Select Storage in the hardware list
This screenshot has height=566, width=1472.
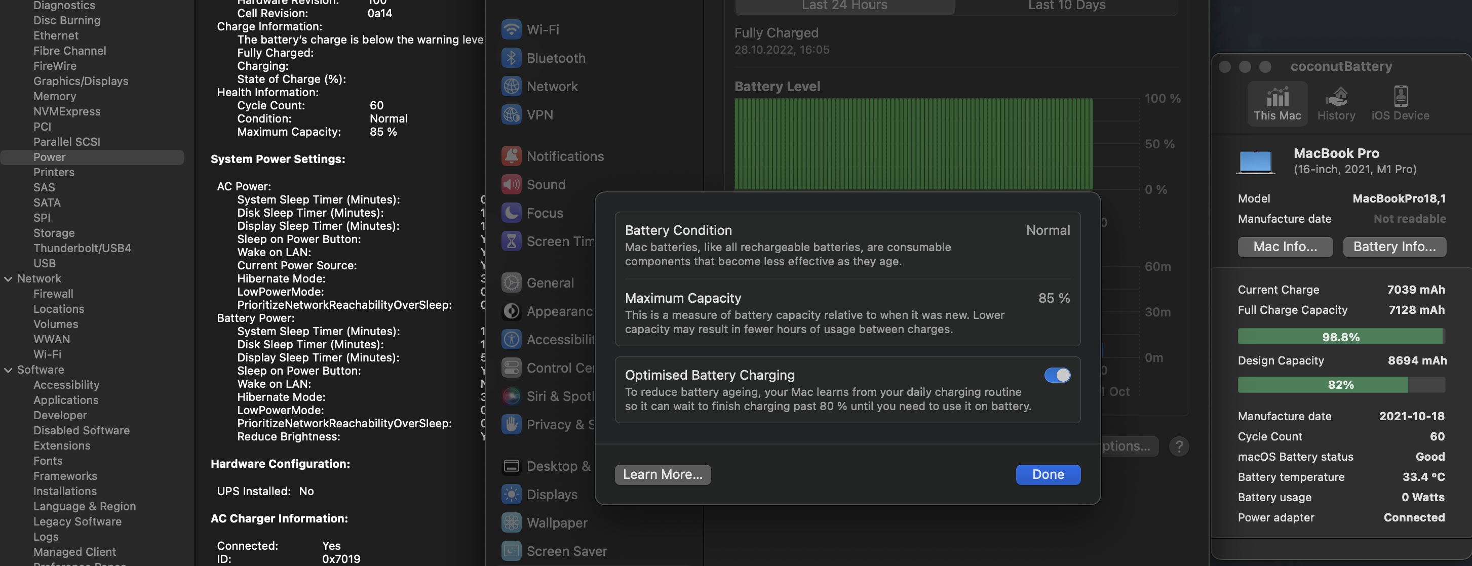pyautogui.click(x=54, y=233)
